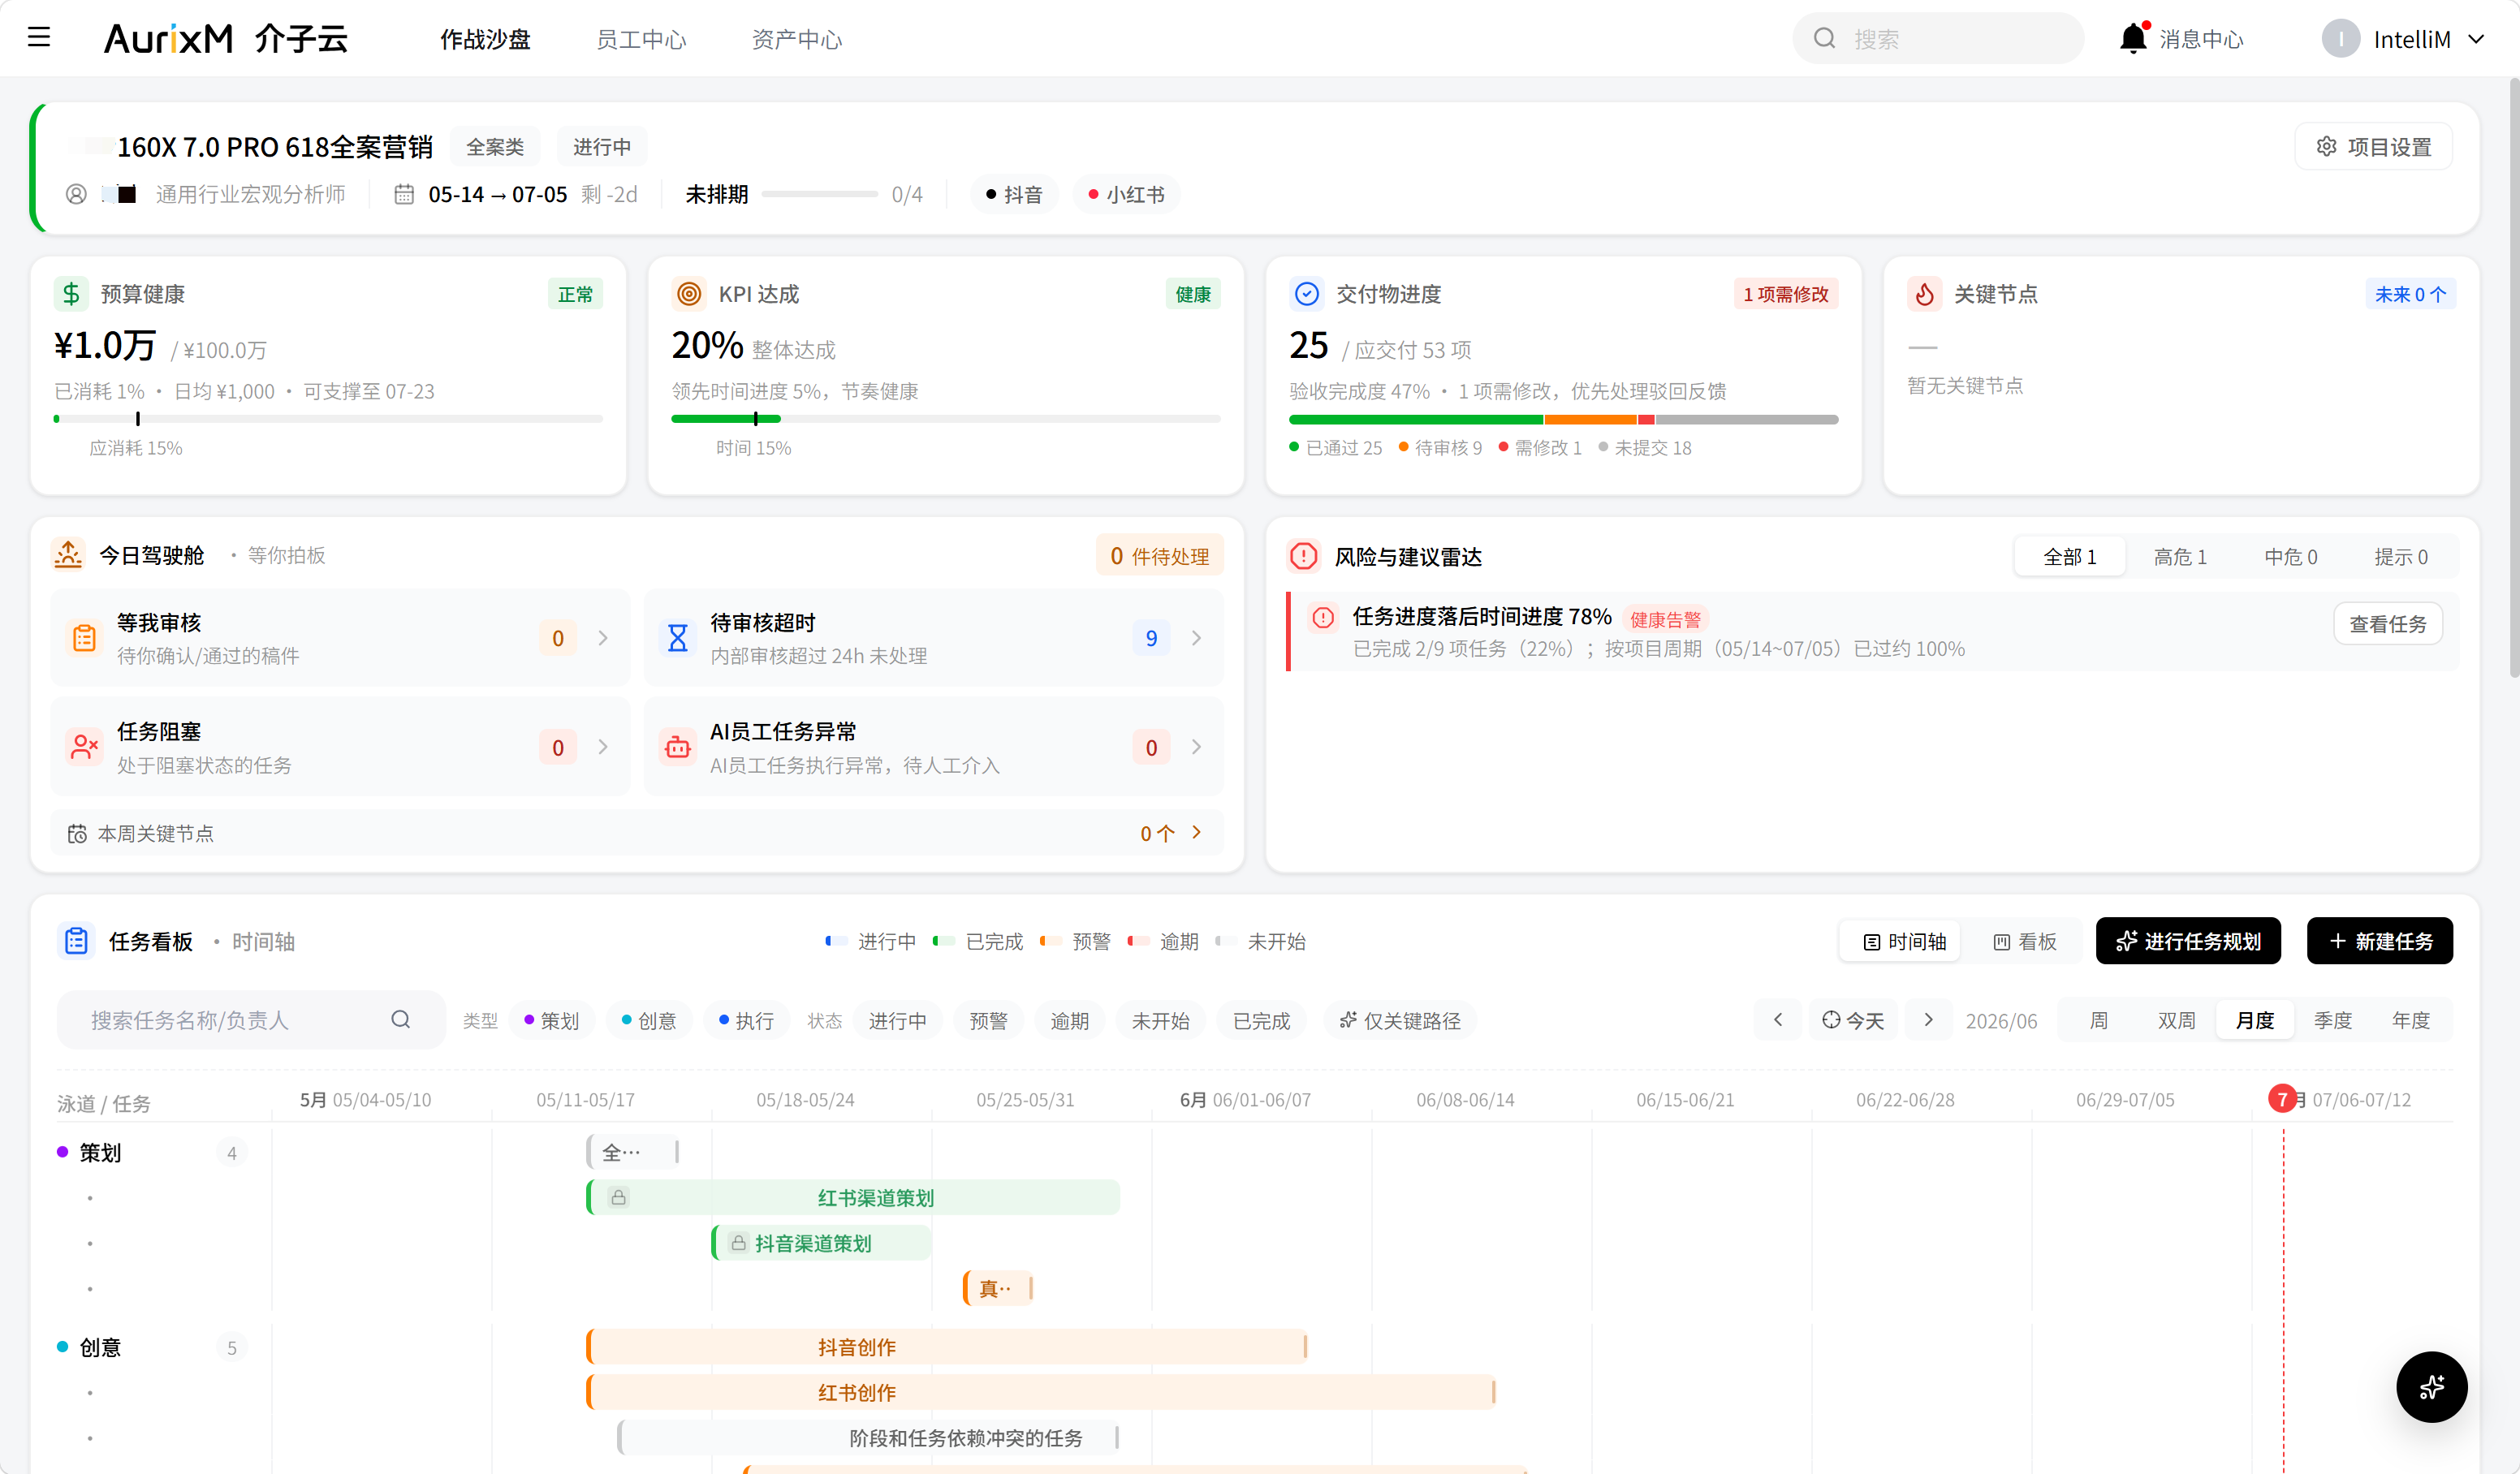Screen dimensions: 2520x1474
Task: Click the floating AI sparkle assistant button
Action: tap(2431, 1387)
